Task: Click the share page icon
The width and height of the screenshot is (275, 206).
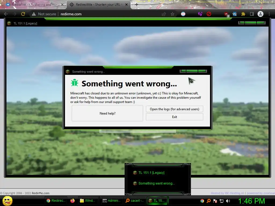Action: pos(164,14)
